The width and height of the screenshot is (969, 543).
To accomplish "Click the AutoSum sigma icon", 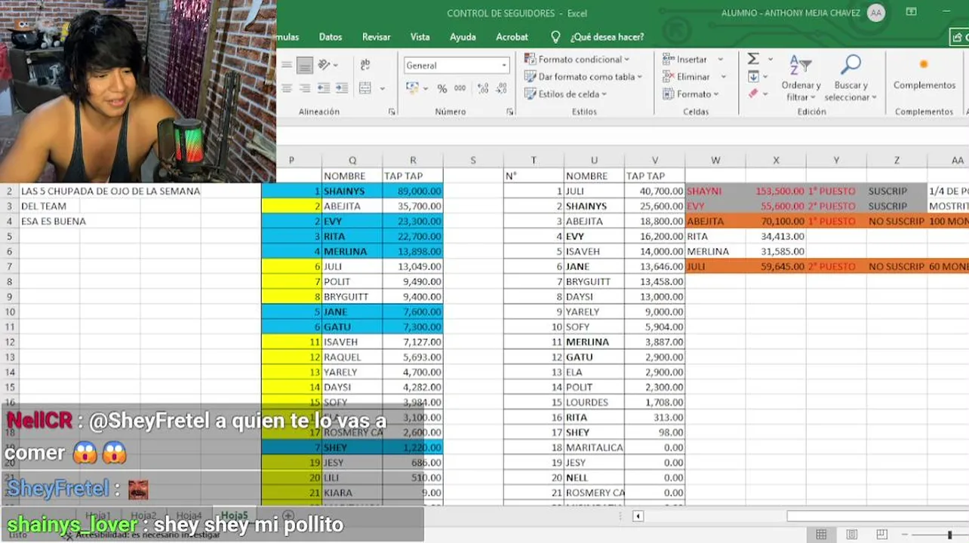I will [753, 59].
